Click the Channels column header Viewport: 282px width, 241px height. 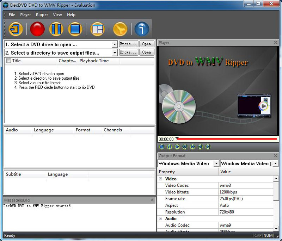116,130
